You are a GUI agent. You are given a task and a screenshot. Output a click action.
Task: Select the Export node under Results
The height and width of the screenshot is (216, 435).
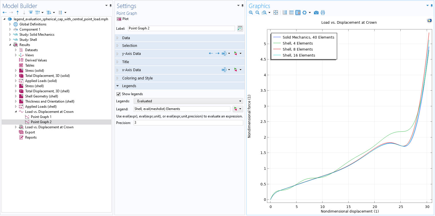(x=30, y=132)
